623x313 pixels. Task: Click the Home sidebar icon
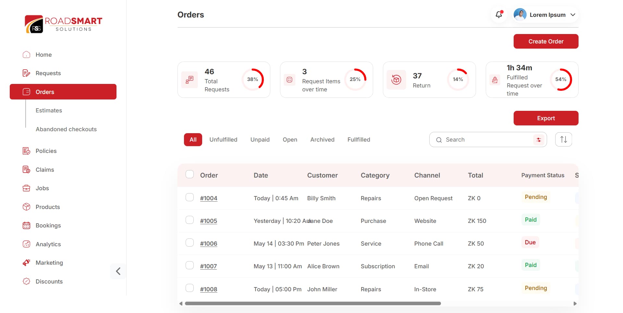pos(27,55)
